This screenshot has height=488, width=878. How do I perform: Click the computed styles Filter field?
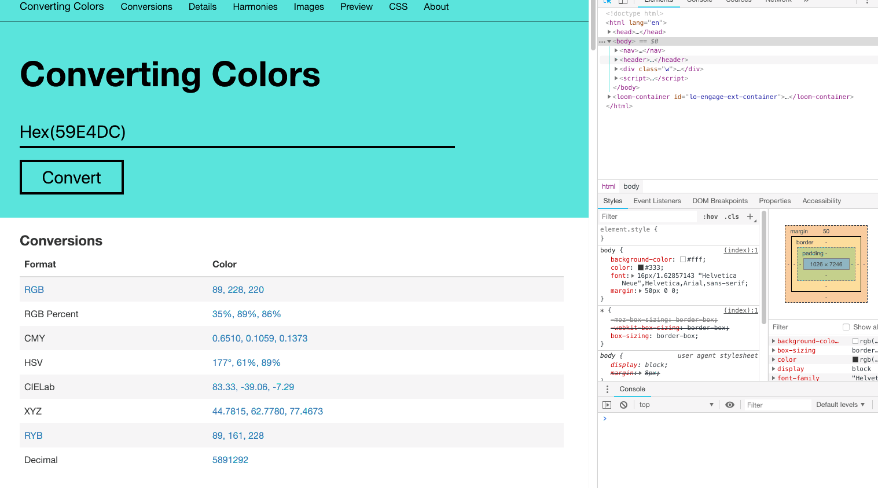[804, 327]
